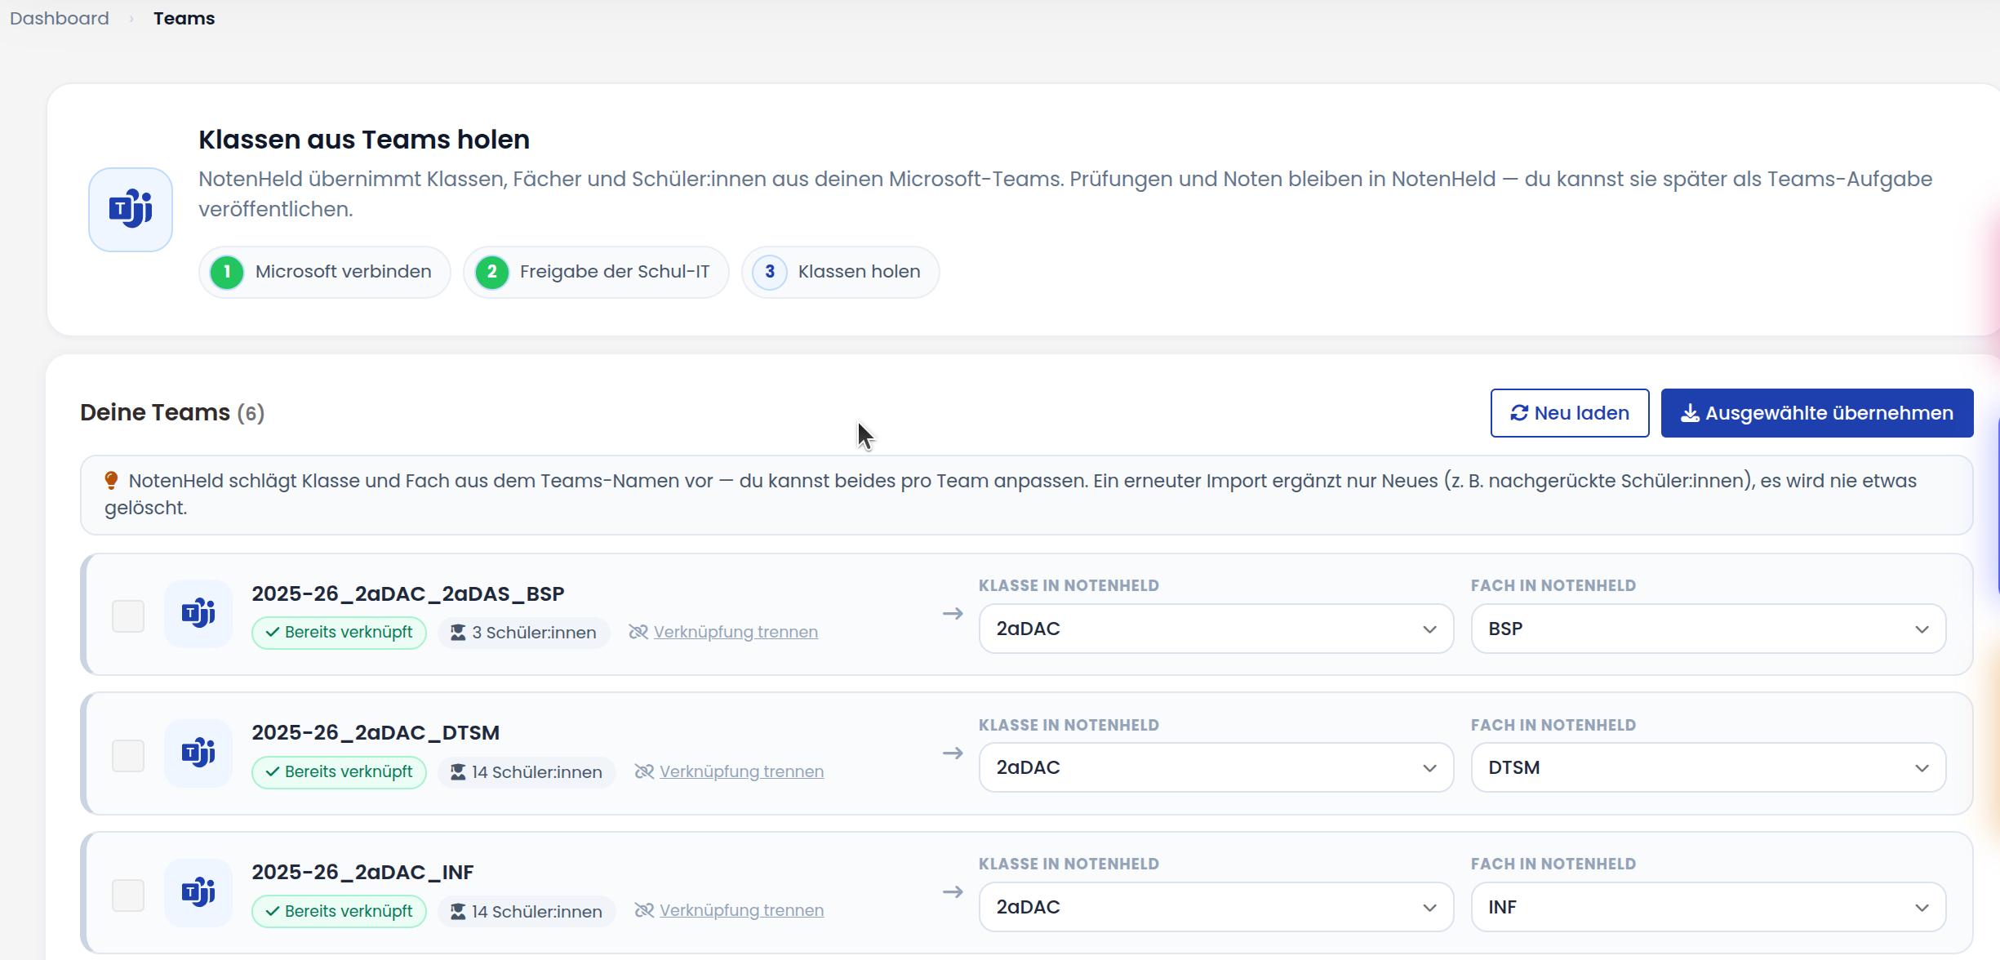Click Teams icon of 2025-26_2aDAC_2aDAS_BSP row
Screen dimensions: 2000x960
198,613
